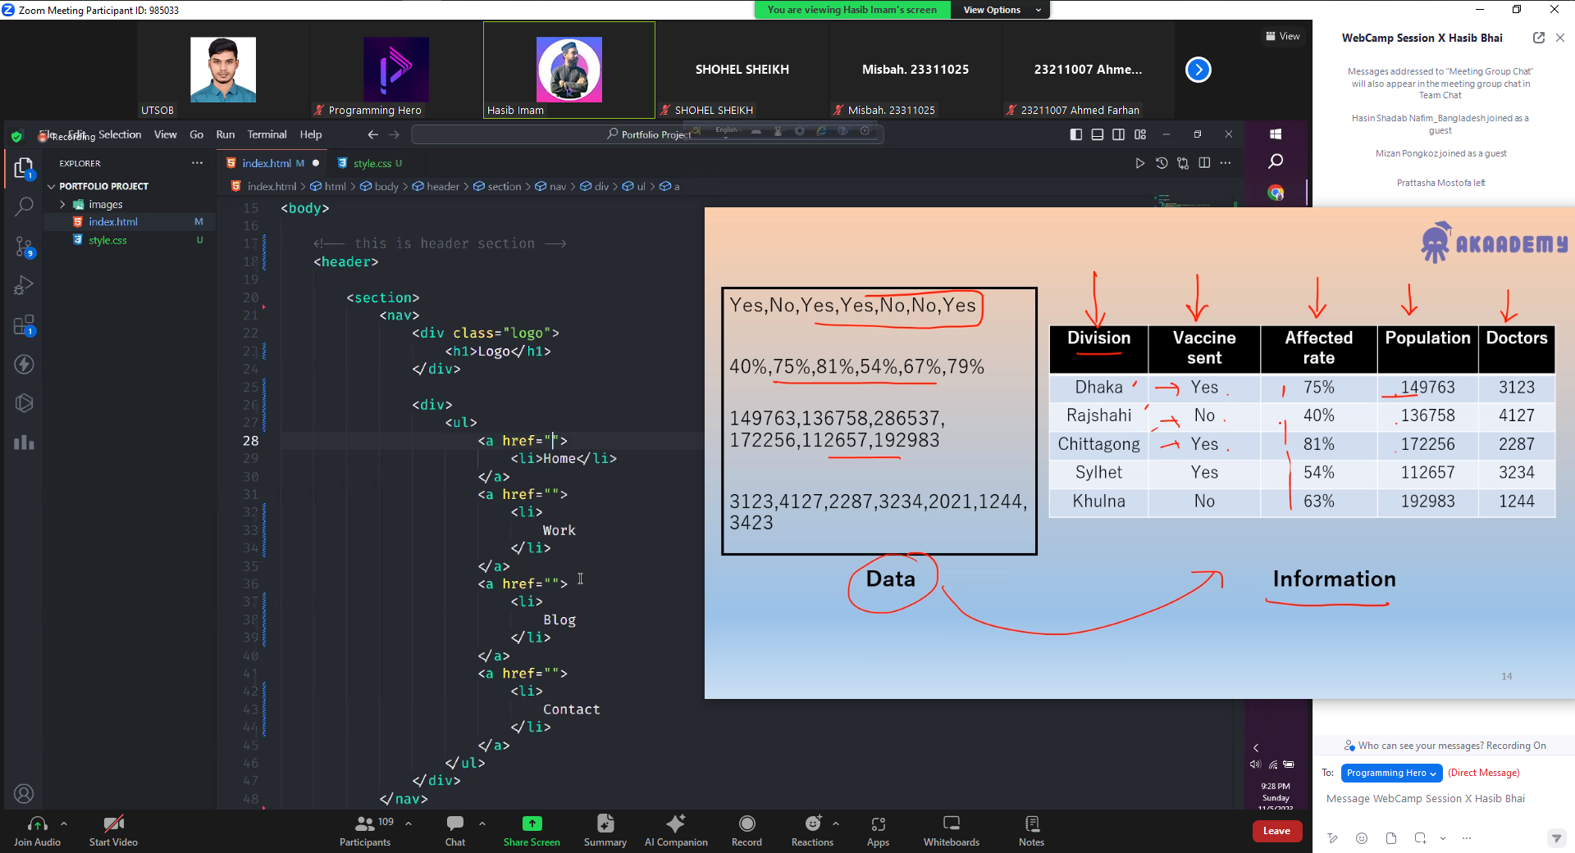The image size is (1575, 853).
Task: Show next participants with blue arrow
Action: coord(1198,70)
